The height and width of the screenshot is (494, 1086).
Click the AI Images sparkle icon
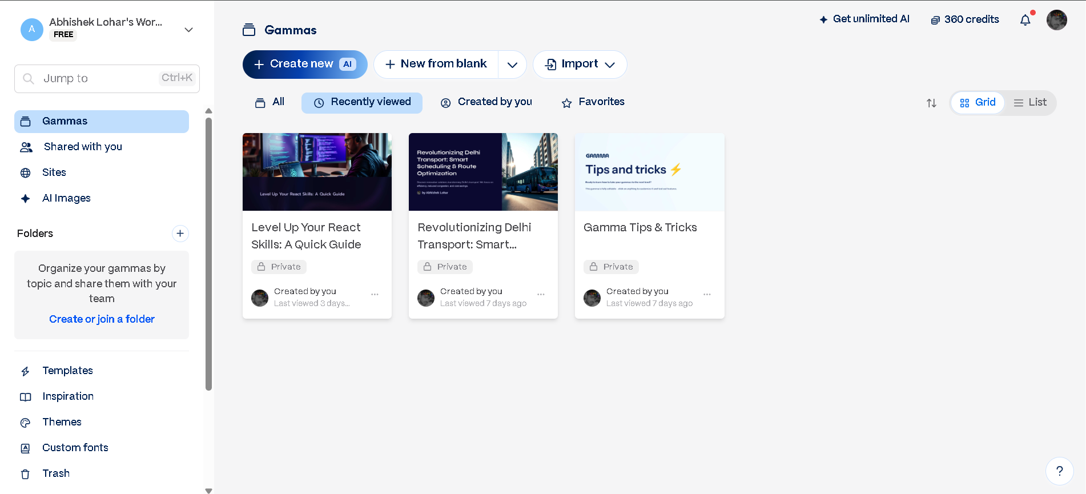click(26, 198)
